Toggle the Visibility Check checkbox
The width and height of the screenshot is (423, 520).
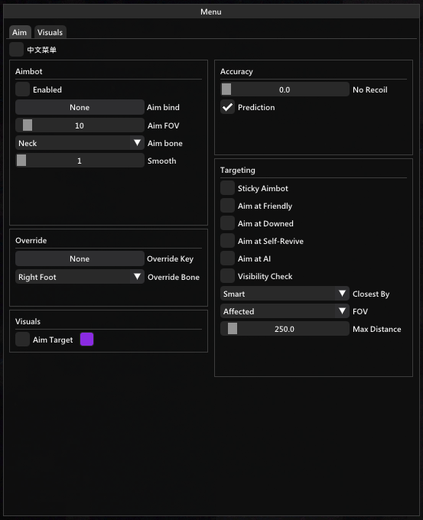pyautogui.click(x=228, y=276)
